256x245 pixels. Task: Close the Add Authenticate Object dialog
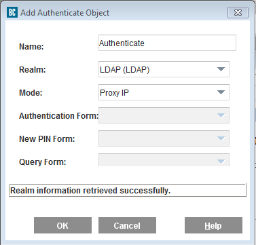click(x=238, y=12)
